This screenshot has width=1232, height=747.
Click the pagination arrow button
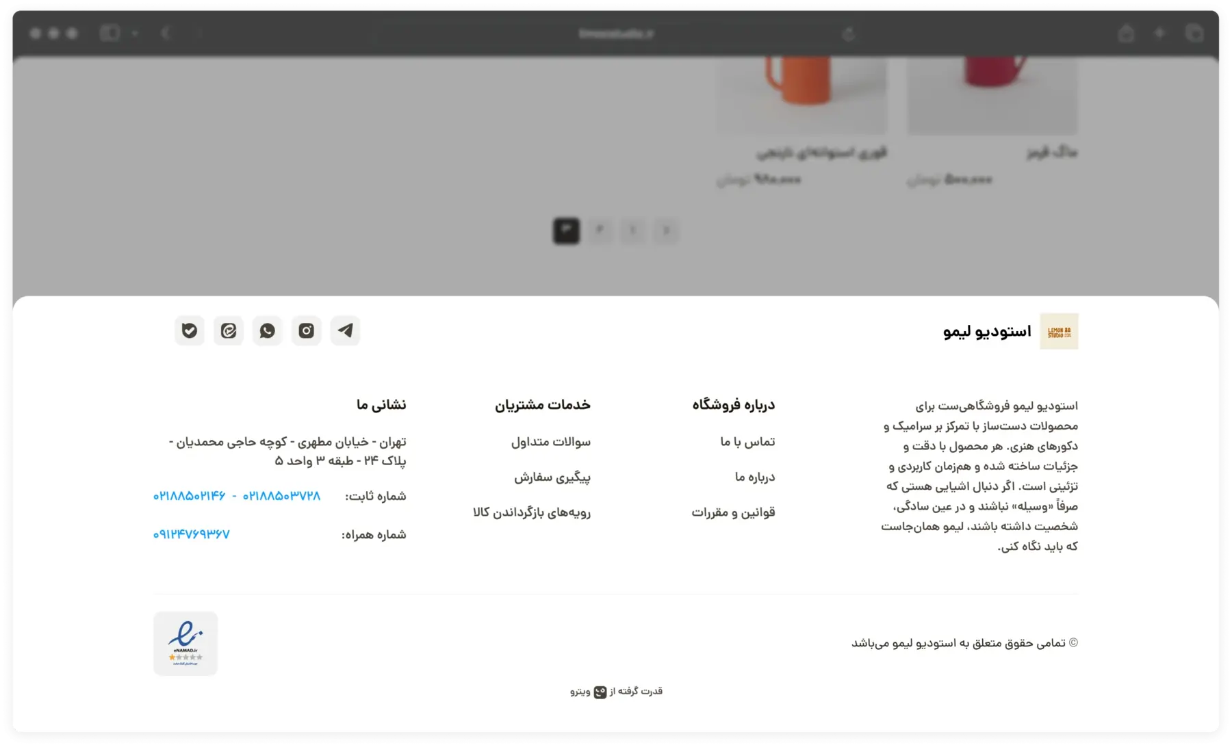point(667,231)
